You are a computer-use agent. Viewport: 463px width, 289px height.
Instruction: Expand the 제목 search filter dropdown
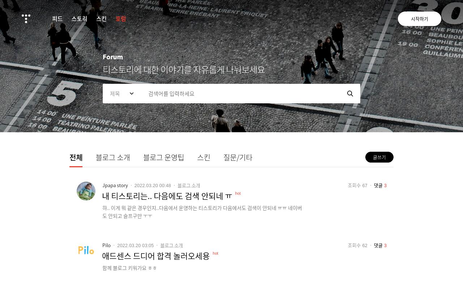[x=122, y=94]
